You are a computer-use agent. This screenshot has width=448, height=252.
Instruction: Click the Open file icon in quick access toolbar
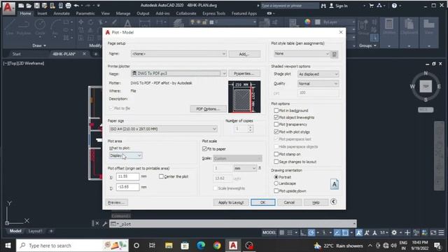[x=29, y=6]
